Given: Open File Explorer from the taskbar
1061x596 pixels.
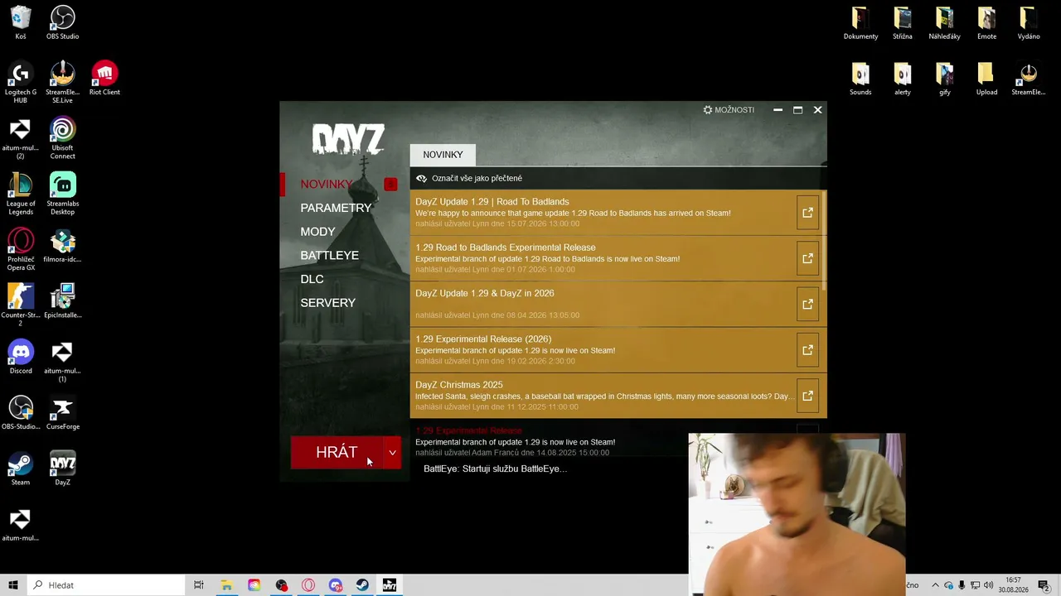Looking at the screenshot, I should pos(226,585).
